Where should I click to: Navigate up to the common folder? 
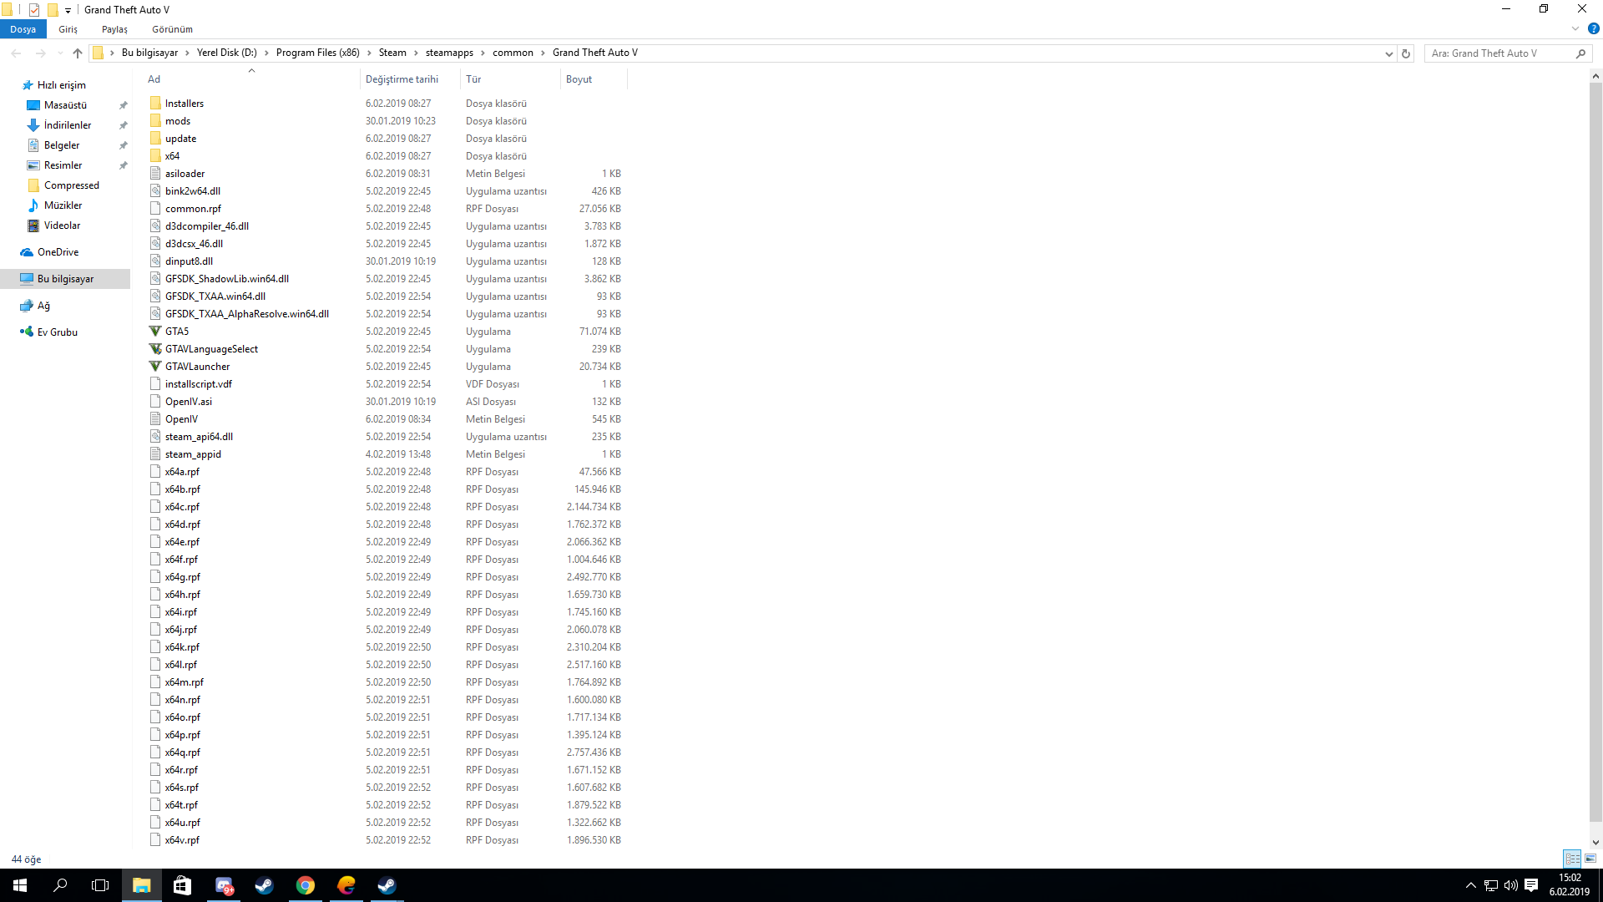click(77, 53)
